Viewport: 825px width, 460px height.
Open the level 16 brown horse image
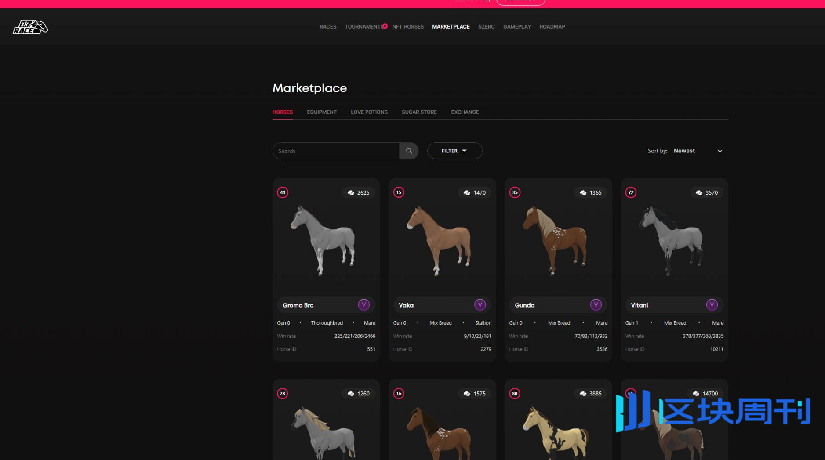tap(439, 433)
